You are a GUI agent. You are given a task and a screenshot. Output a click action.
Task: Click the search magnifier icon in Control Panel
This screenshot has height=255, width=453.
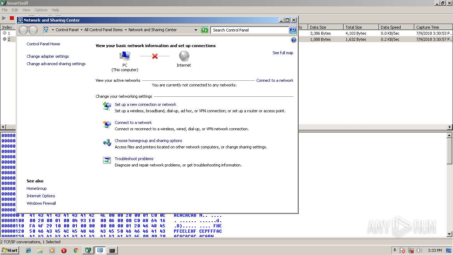coord(293,30)
